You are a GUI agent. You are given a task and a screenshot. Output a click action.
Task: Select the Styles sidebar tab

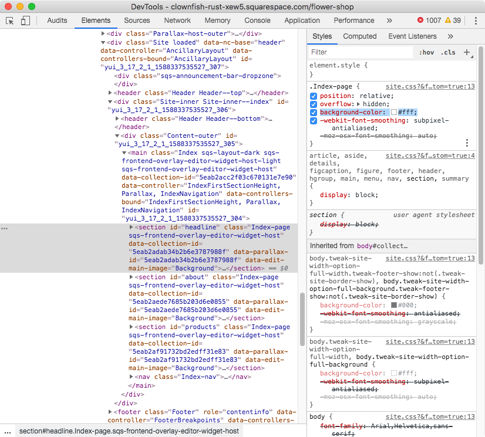[322, 36]
